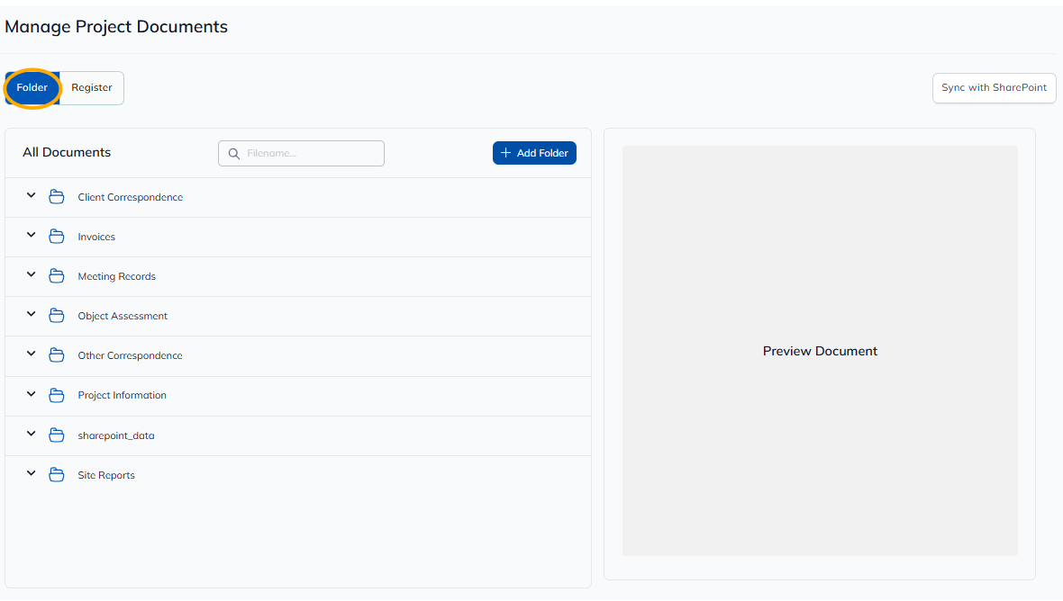Click the sharepoint_data folder icon
The height and width of the screenshot is (601, 1063).
point(57,435)
